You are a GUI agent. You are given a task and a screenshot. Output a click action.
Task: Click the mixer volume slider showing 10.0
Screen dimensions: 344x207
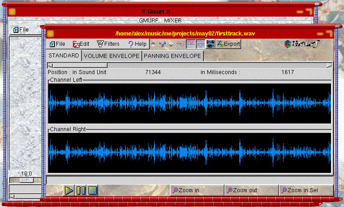point(27,180)
